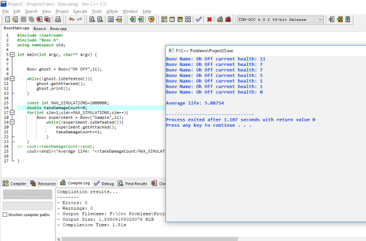Switch to the Boov.h editor tab

pos(40,29)
